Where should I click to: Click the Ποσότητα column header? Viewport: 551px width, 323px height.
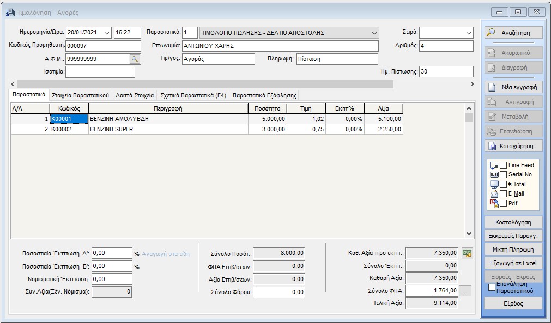pos(268,108)
